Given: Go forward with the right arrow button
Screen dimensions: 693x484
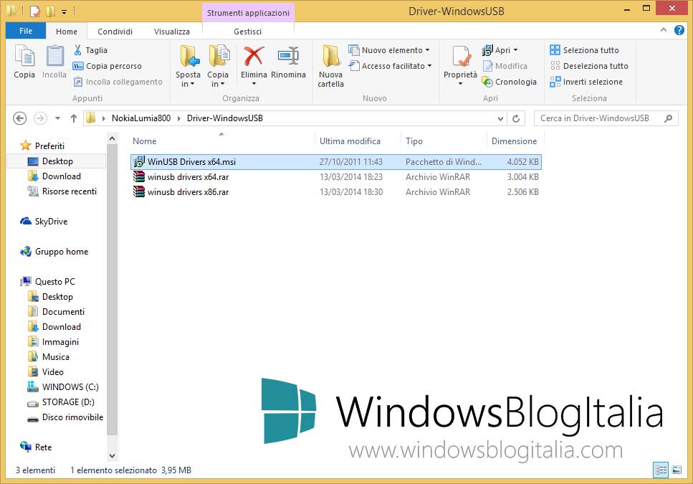Looking at the screenshot, I should [40, 118].
